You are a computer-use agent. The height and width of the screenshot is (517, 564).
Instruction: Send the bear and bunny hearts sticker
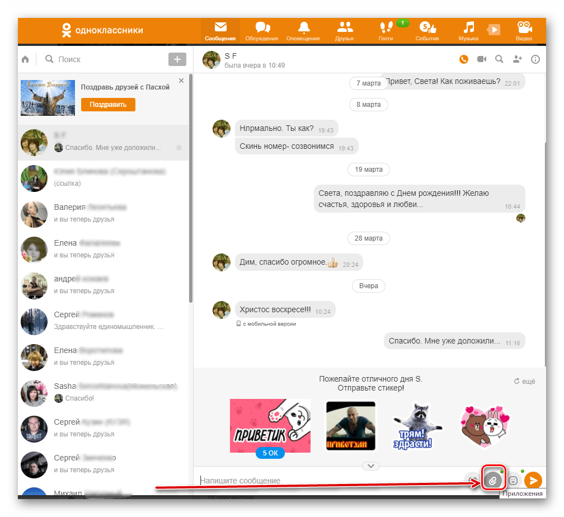point(485,426)
